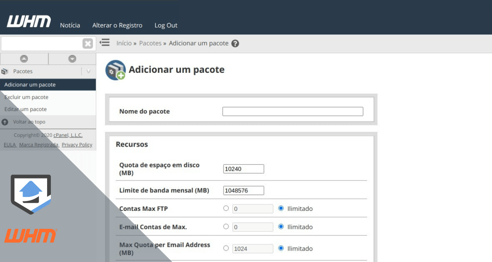
Task: Click the WHM logo in header
Action: tap(29, 21)
